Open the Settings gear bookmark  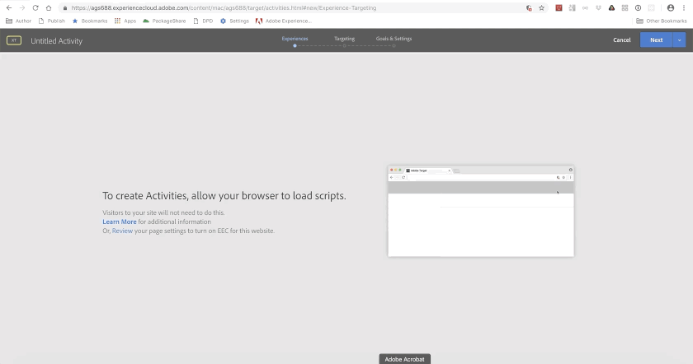234,21
